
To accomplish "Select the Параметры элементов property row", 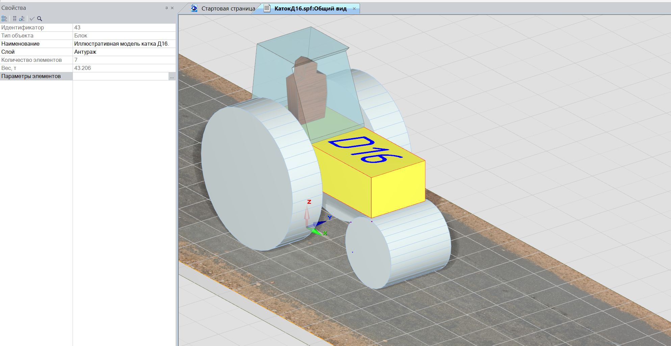I will (x=31, y=76).
